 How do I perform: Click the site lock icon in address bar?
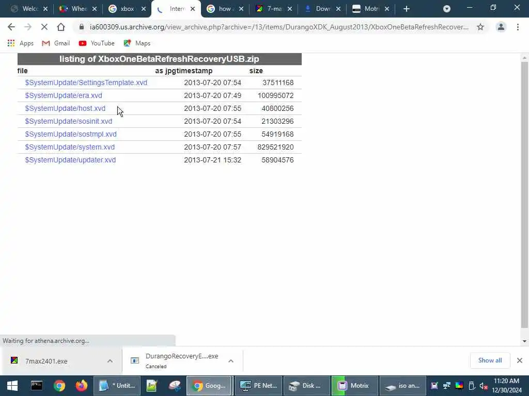pyautogui.click(x=81, y=27)
